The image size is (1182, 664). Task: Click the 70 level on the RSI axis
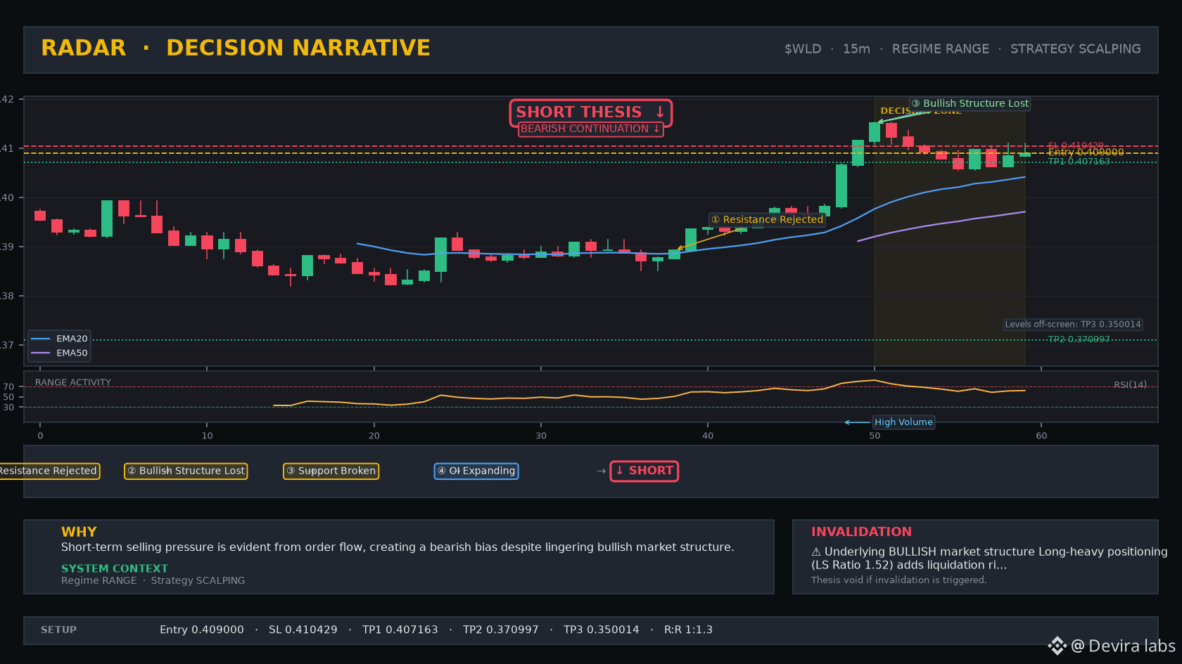click(x=8, y=387)
